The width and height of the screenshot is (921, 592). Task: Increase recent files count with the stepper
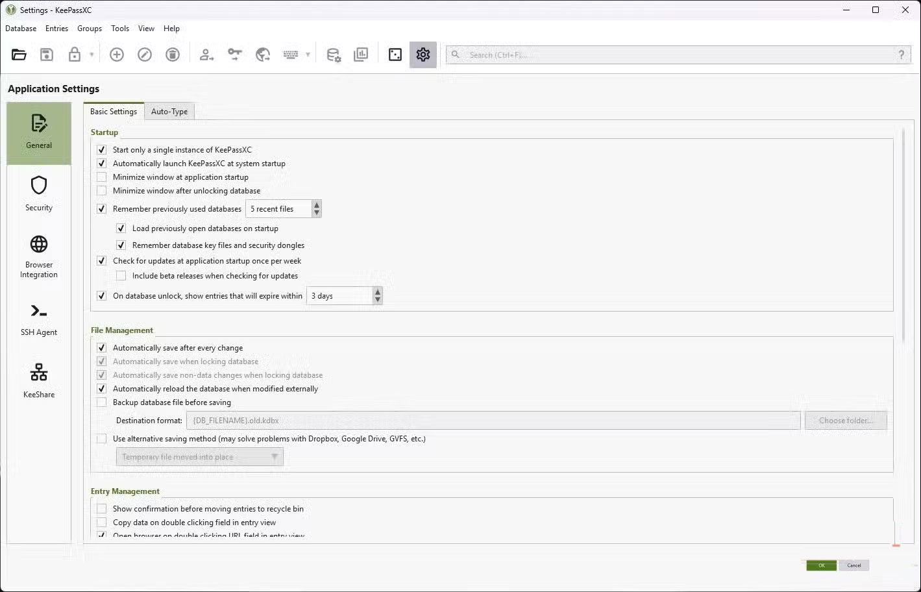pos(316,204)
